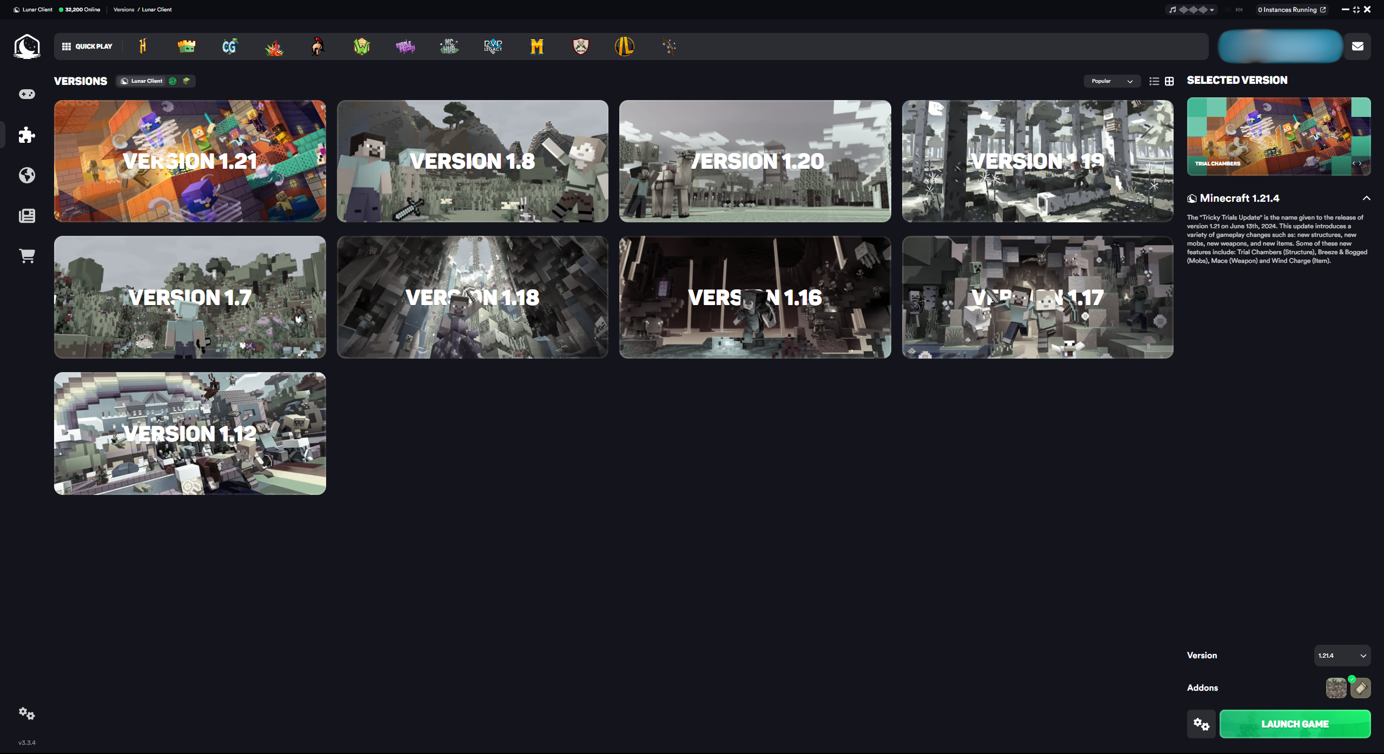Quick play MC Hub server icon
The image size is (1384, 754).
point(449,47)
